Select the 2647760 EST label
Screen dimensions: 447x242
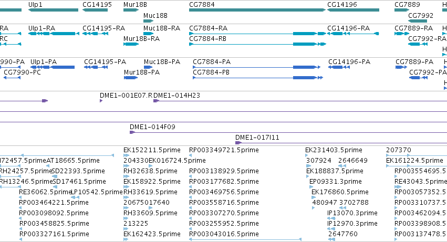pos(342,234)
